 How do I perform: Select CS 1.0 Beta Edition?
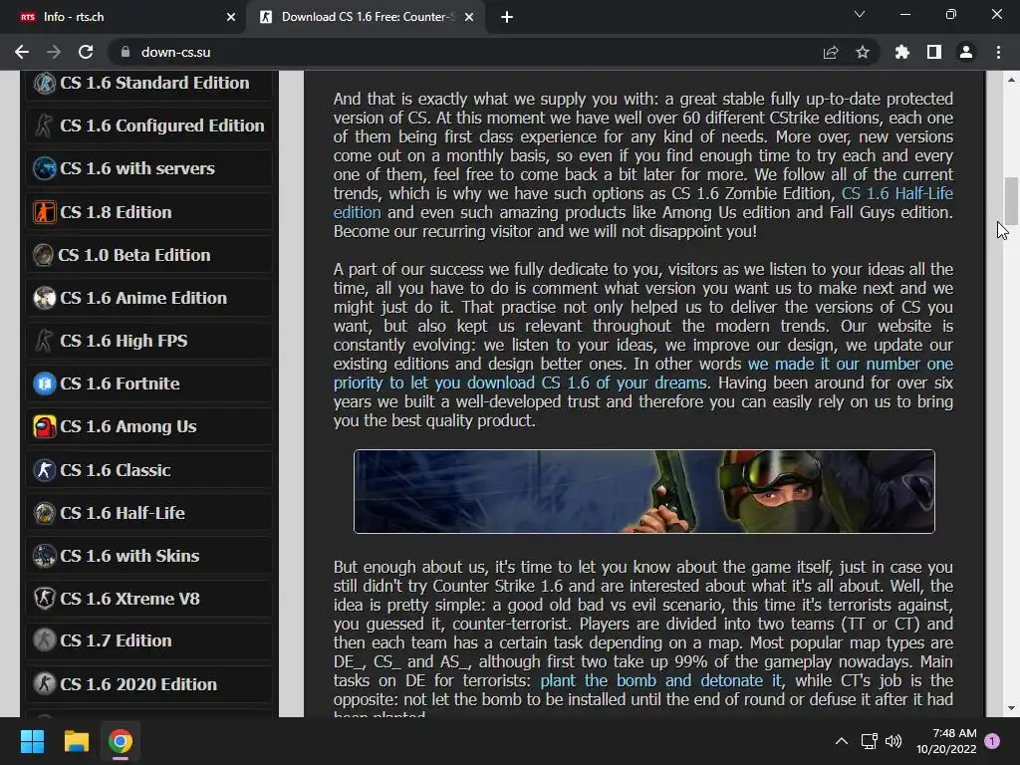click(134, 255)
